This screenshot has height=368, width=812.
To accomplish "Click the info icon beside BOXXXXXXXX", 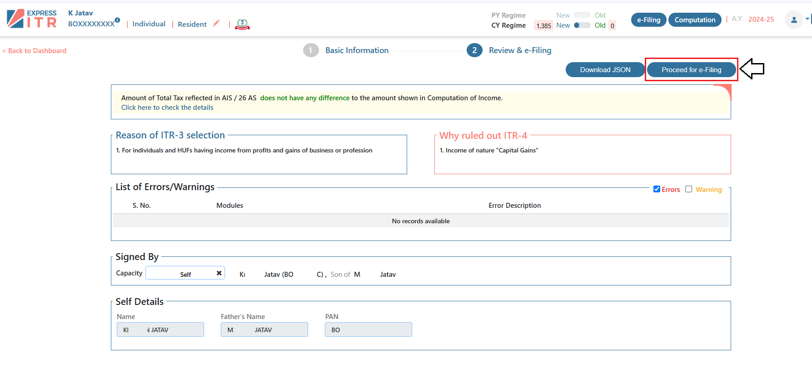I will (x=117, y=20).
